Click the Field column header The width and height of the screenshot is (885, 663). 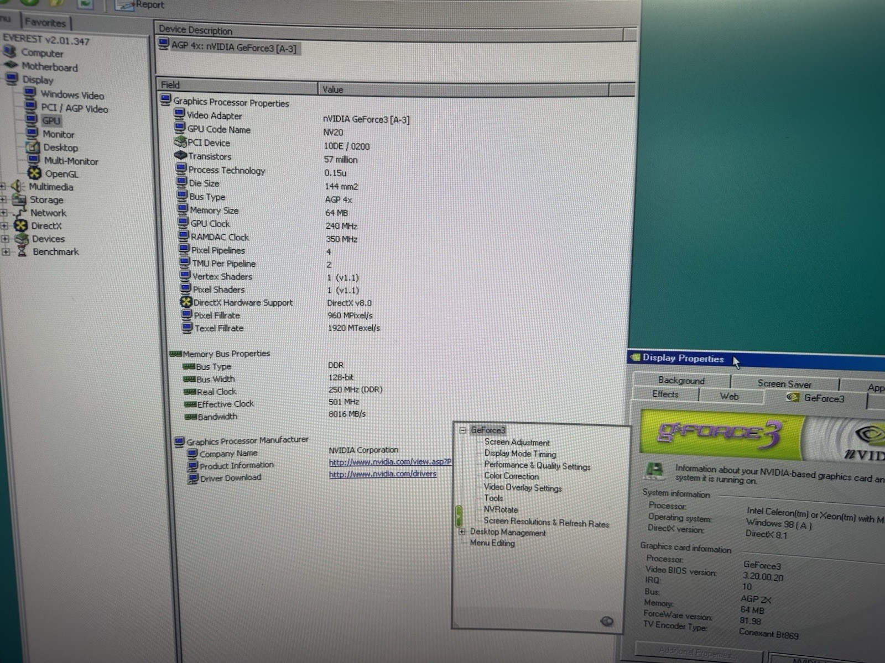(237, 86)
